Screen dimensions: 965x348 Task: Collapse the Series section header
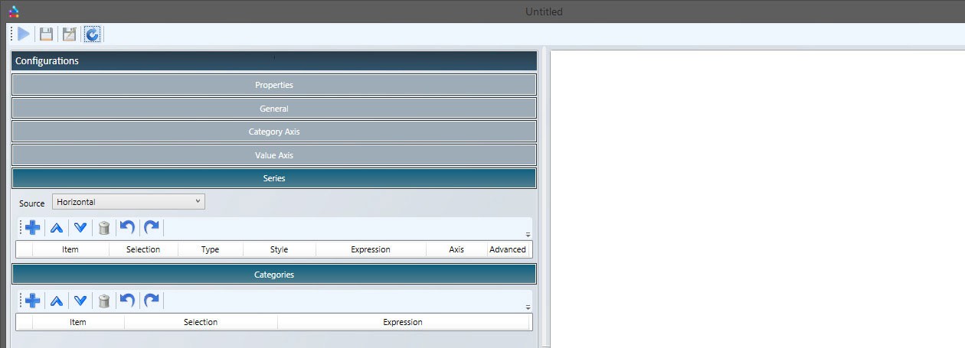[x=273, y=178]
